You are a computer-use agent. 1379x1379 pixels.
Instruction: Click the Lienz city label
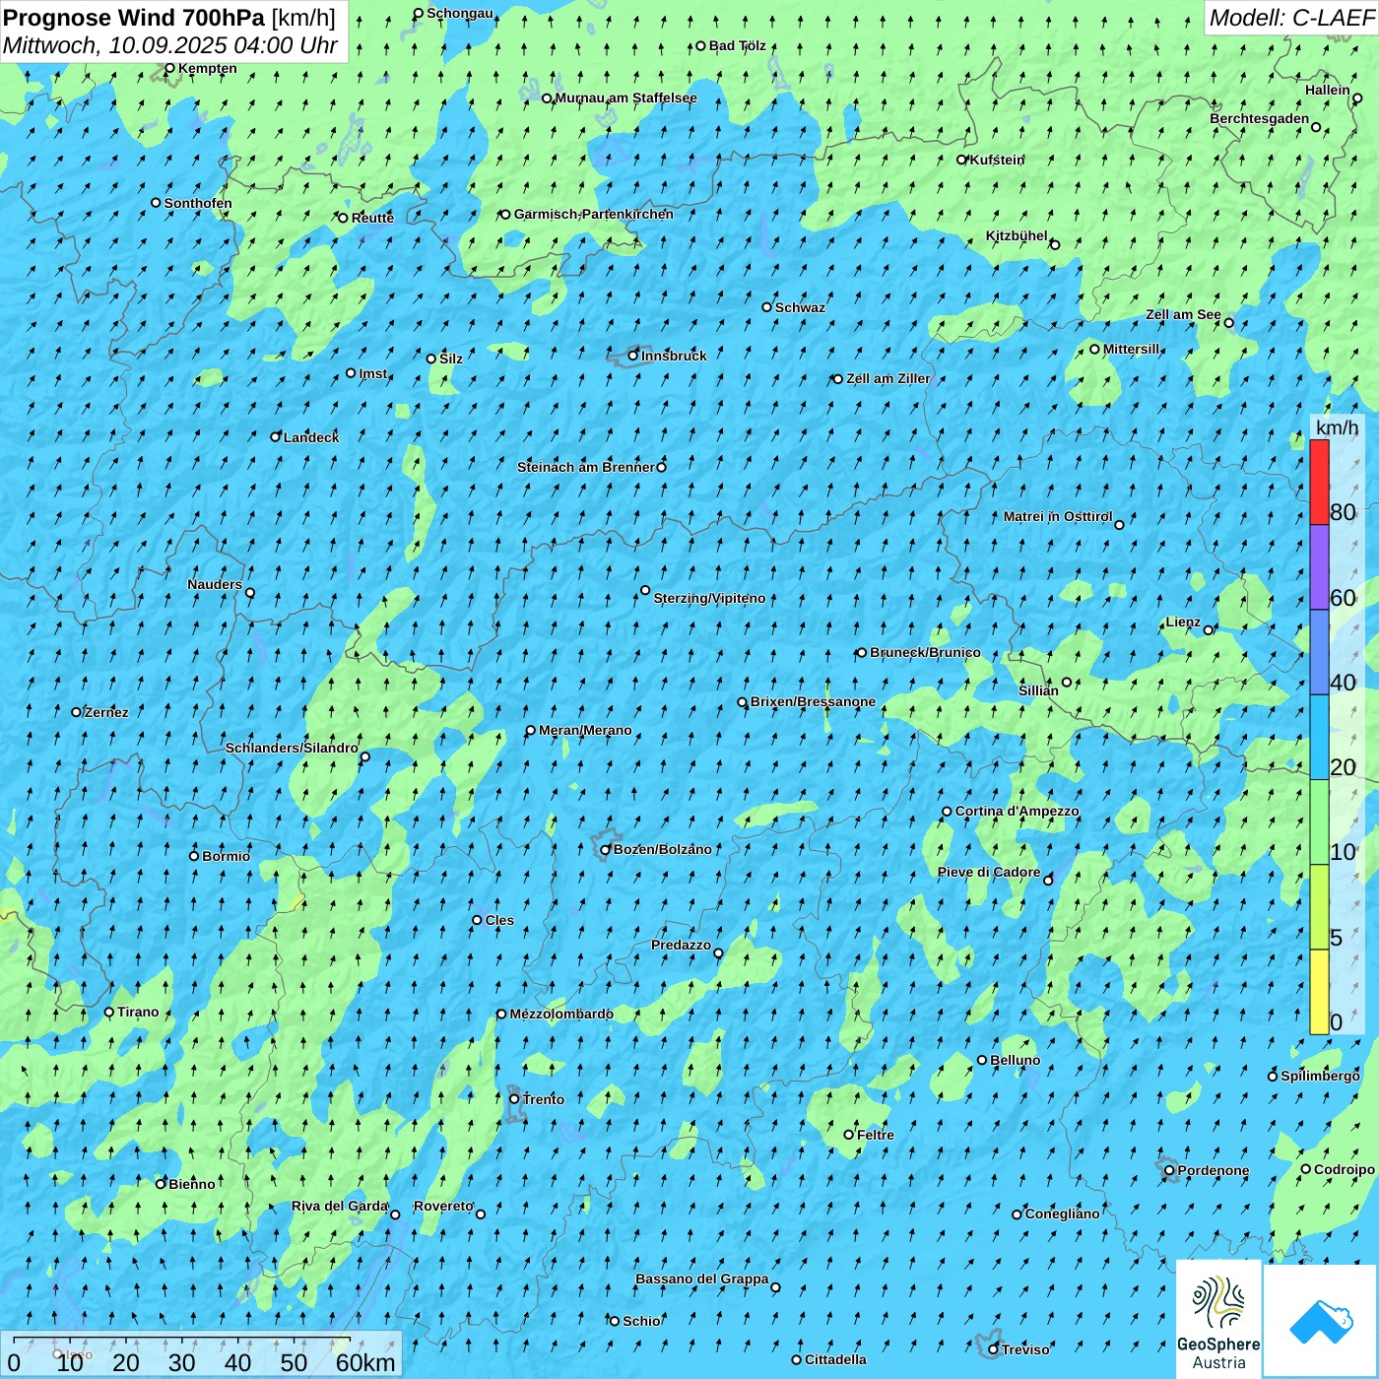click(1183, 622)
